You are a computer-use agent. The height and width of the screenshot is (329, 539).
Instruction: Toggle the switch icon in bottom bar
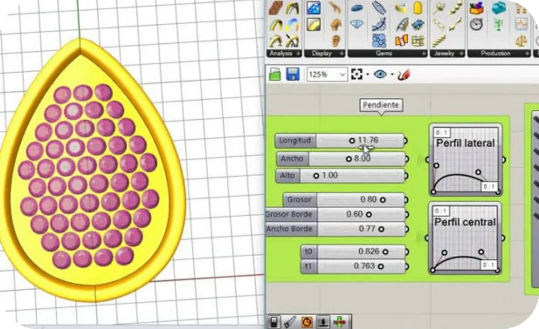pos(274,322)
